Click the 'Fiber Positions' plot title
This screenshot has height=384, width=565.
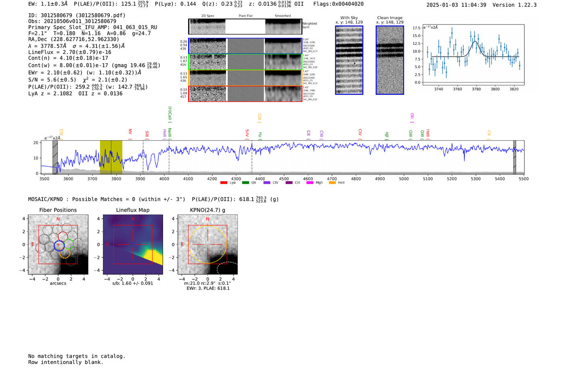[58, 210]
